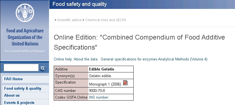The image size is (235, 105).
Task: Click the Food safety and quality banner title
Action: (80, 4)
